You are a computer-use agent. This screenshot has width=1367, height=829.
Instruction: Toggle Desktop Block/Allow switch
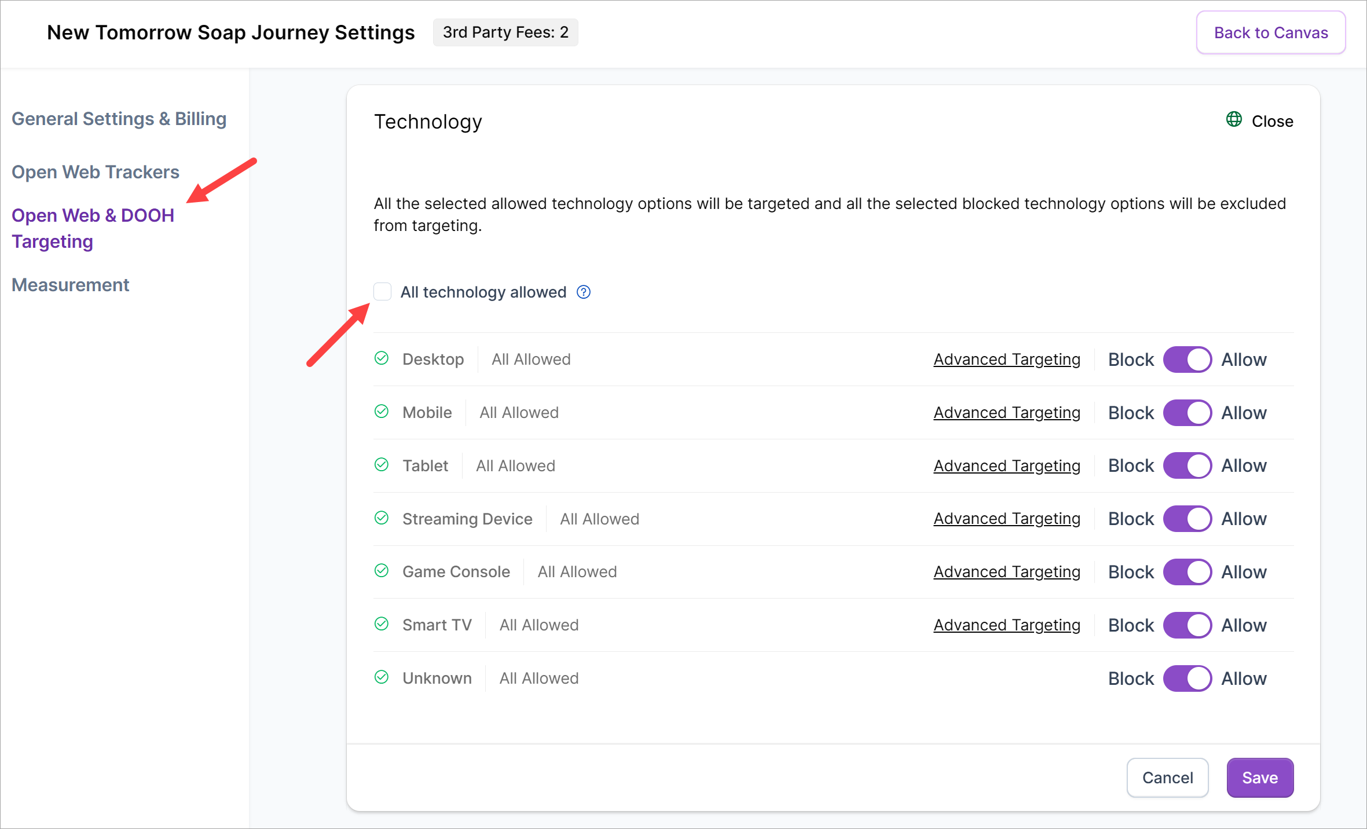click(x=1187, y=360)
